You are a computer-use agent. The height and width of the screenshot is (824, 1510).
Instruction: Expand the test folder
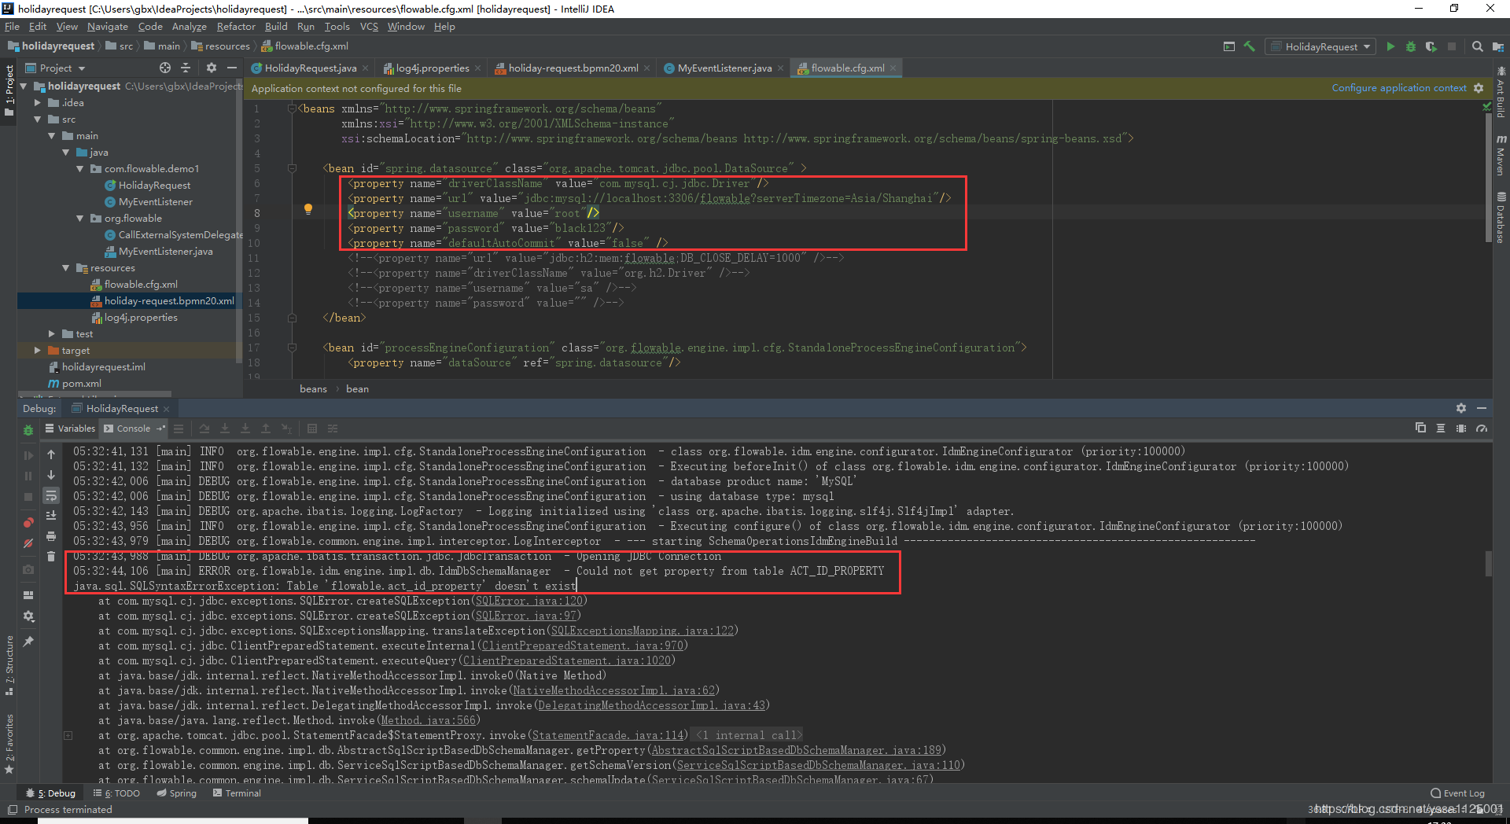(52, 334)
